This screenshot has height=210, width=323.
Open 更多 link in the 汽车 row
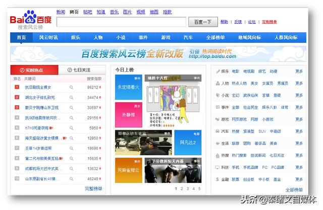click(299, 131)
